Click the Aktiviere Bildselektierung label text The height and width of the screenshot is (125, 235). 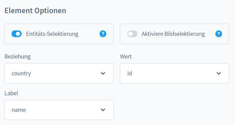click(173, 34)
